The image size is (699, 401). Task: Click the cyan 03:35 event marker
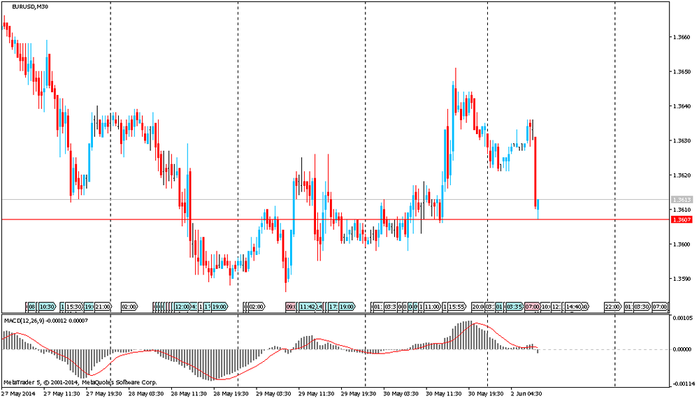[514, 307]
